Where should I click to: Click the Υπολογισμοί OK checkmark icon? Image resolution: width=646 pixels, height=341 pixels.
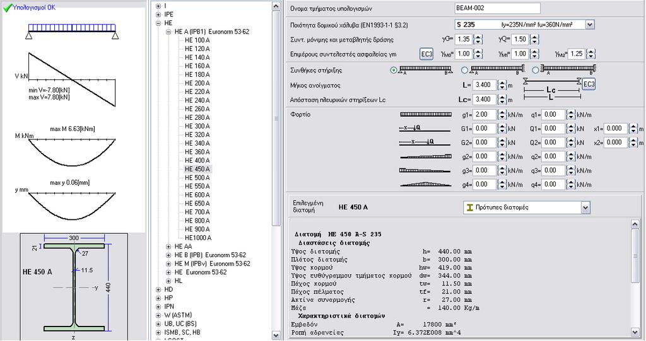coord(7,8)
